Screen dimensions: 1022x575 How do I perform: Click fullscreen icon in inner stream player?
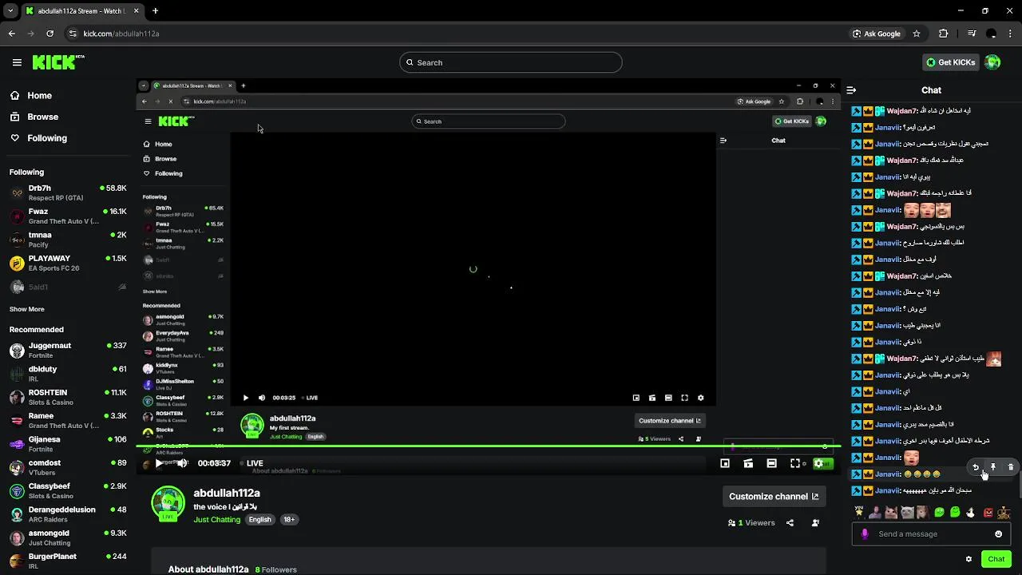click(x=684, y=398)
